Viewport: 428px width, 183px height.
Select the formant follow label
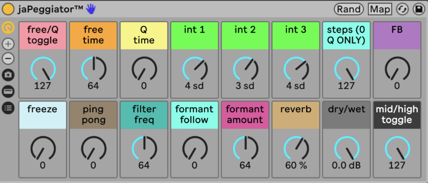pos(195,115)
